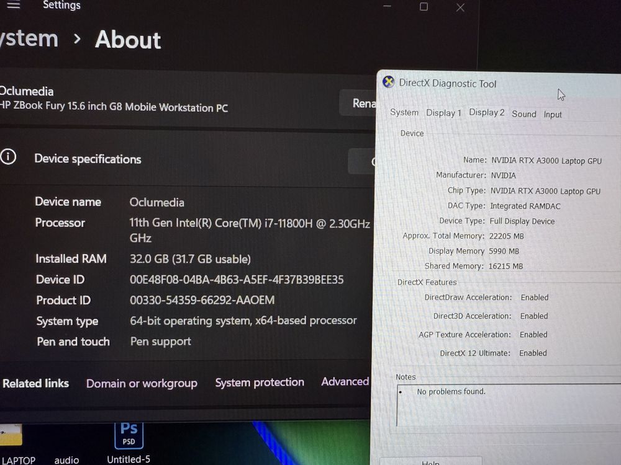Click the Help button in DirectX tool

(431, 461)
